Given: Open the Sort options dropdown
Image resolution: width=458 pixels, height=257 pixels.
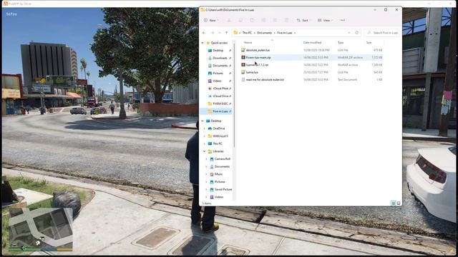Looking at the screenshot, I should point(303,20).
